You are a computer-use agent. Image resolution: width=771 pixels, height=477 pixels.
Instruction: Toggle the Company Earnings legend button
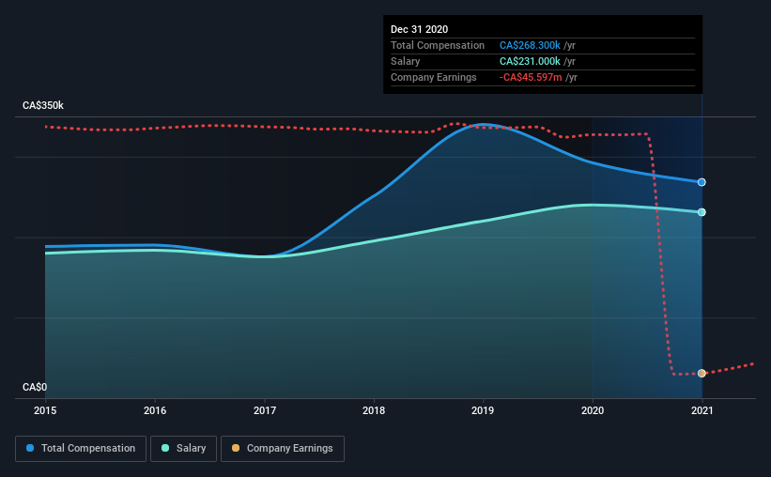(283, 449)
